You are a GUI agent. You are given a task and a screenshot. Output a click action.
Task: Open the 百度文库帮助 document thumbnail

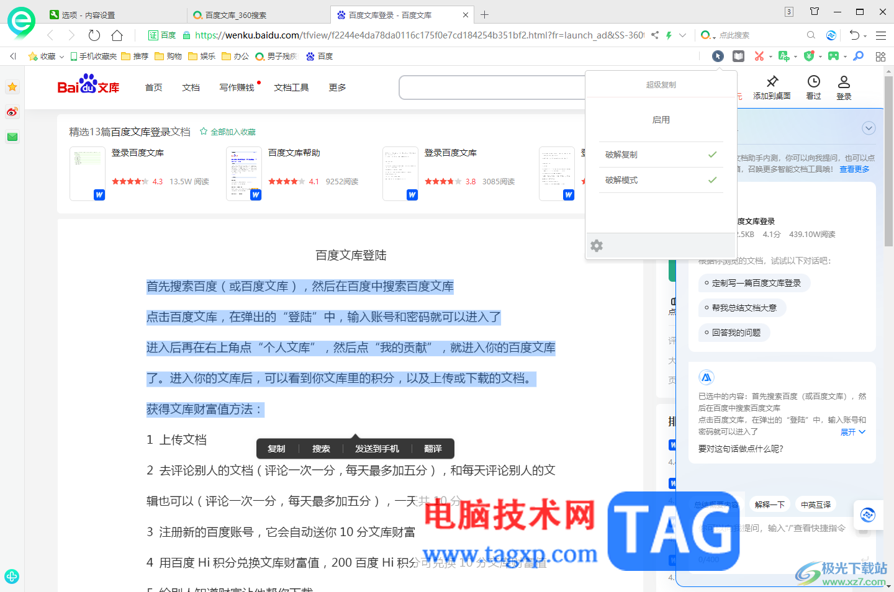coord(244,174)
